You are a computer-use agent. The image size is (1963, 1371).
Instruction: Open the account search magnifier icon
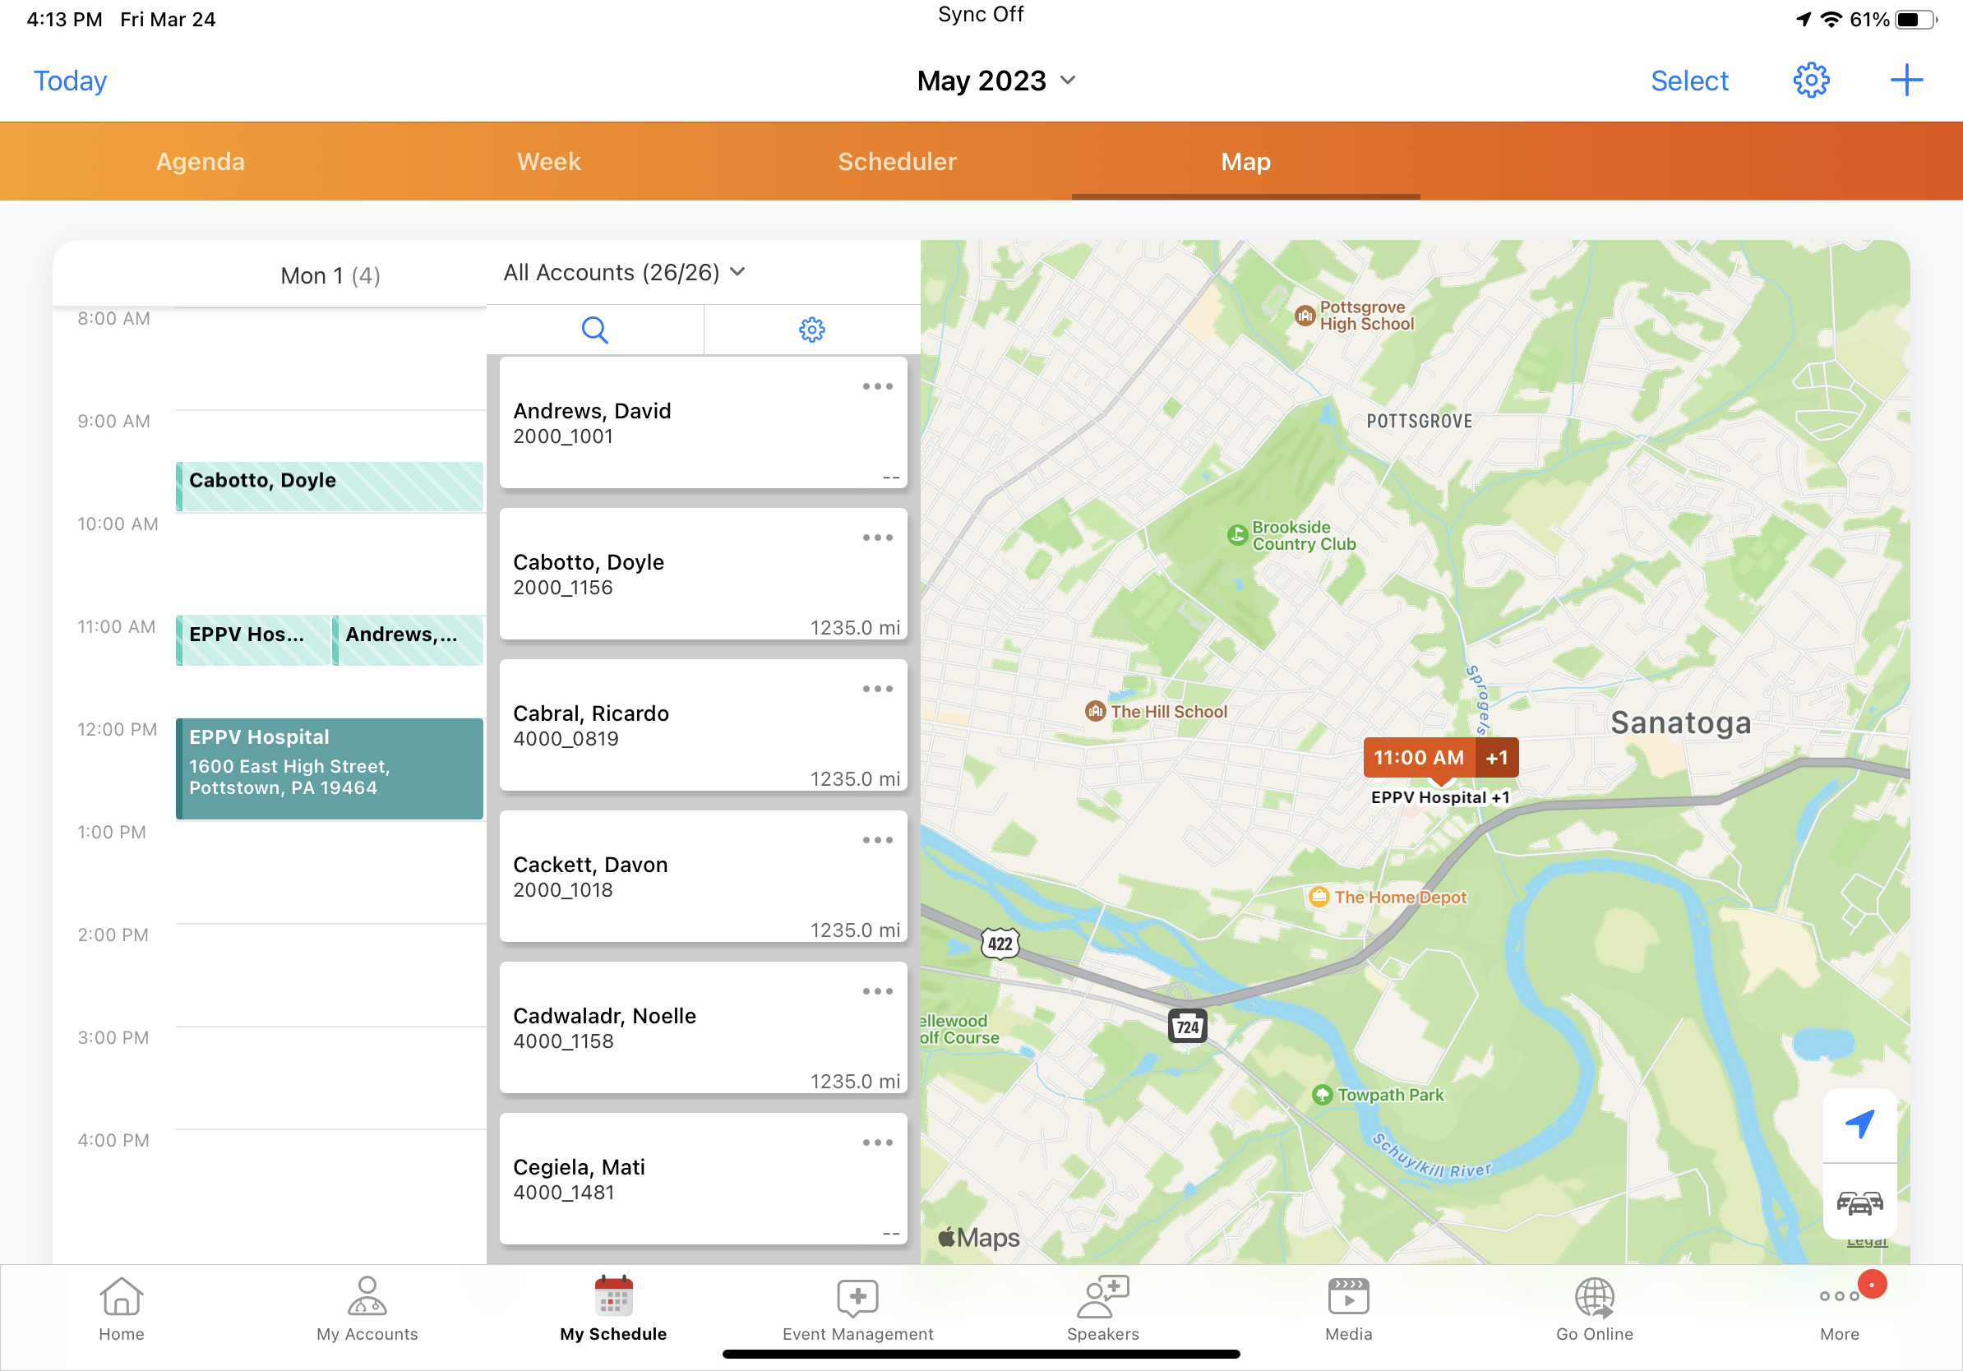[594, 330]
